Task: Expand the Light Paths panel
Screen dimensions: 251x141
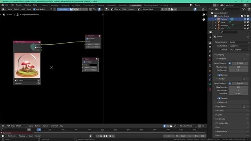Action: (x=221, y=107)
